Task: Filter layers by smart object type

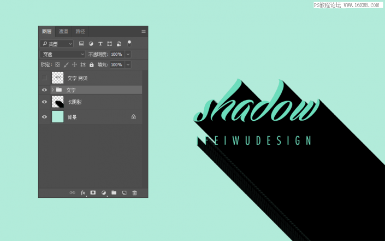Action: 119,44
